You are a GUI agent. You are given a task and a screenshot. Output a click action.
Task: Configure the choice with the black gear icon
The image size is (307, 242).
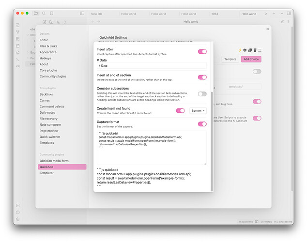click(245, 50)
